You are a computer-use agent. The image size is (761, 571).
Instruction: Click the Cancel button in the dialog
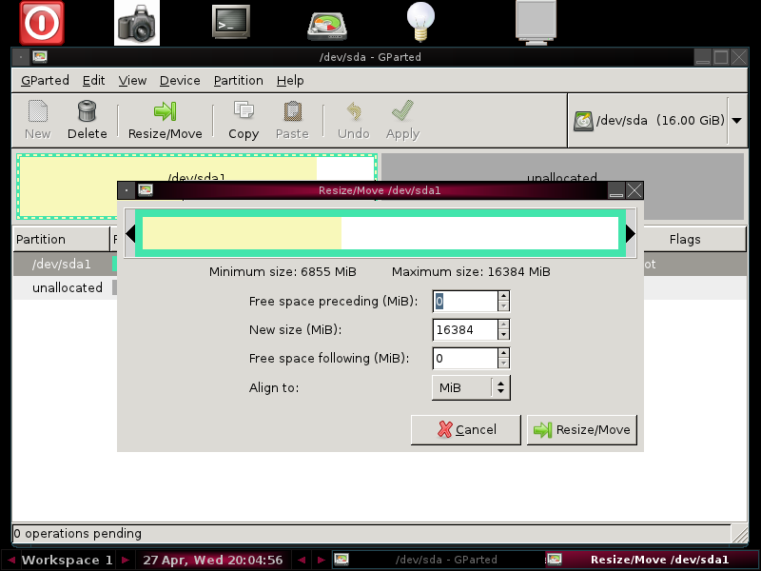coord(466,430)
